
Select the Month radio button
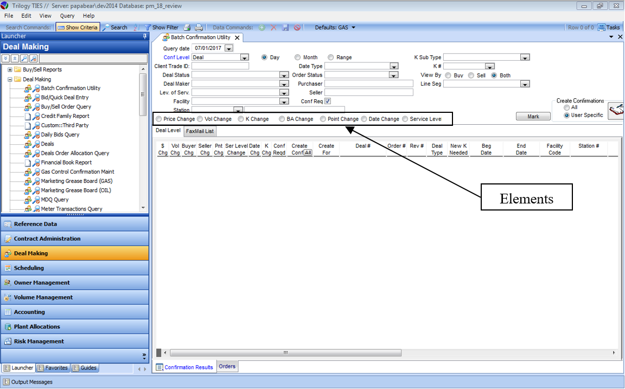(298, 57)
